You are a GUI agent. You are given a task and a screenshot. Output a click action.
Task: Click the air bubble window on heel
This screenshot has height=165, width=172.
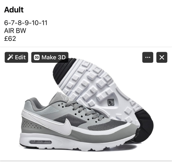tap(41, 142)
